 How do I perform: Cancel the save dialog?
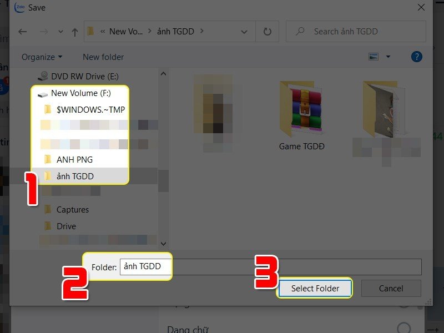coord(391,288)
